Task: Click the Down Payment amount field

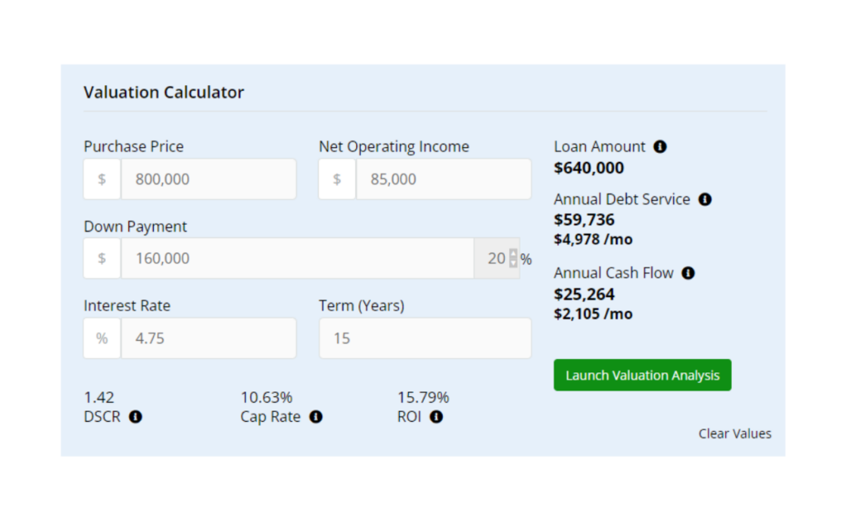Action: (x=297, y=258)
